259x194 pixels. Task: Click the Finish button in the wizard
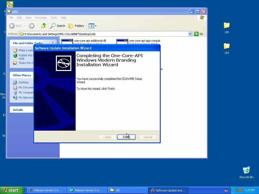[x=126, y=137]
